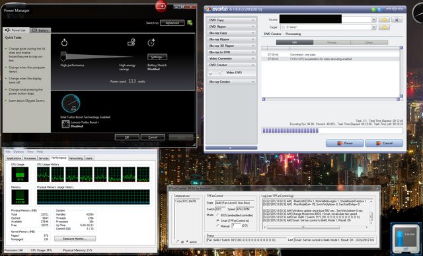Click the yellow folder icon next to Target
423x256 pixels.
[384, 27]
